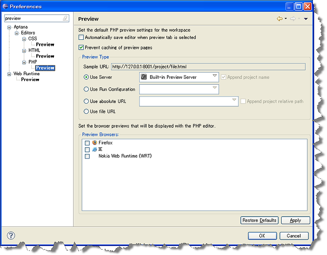Check the Firefox preview browser box

click(x=87, y=143)
